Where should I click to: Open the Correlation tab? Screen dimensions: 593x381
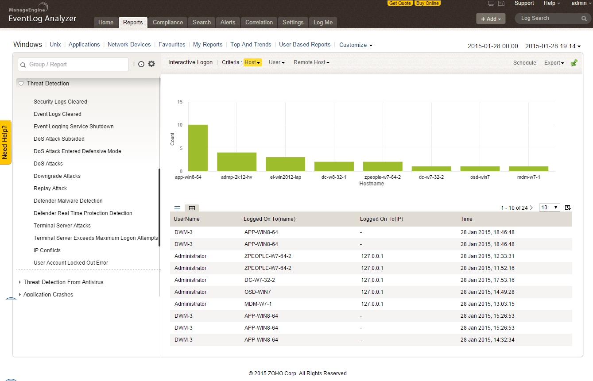tap(259, 23)
